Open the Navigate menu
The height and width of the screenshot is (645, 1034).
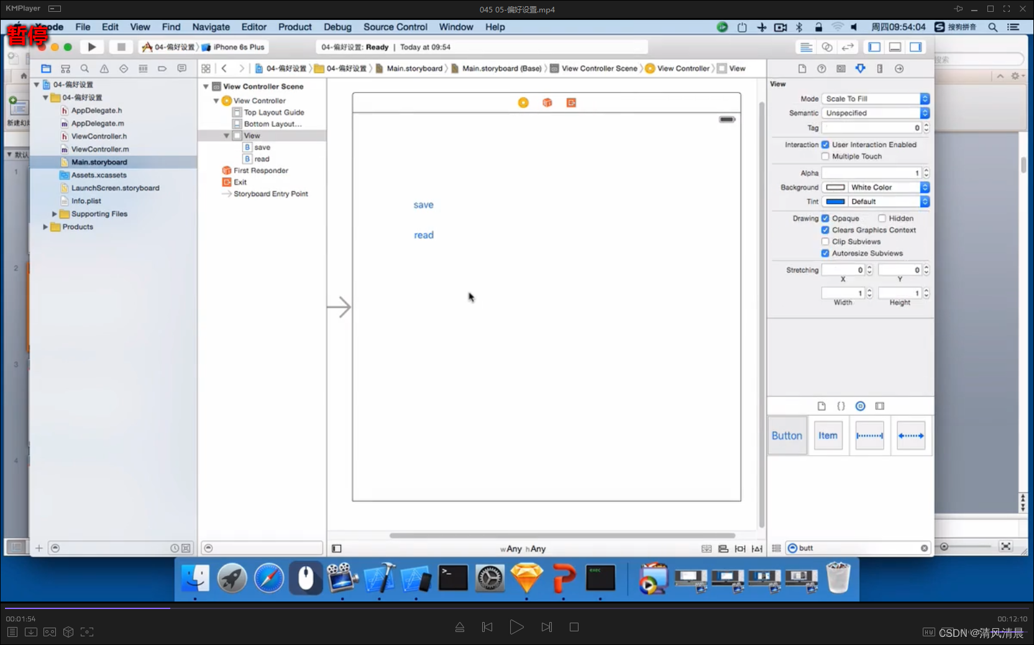211,27
